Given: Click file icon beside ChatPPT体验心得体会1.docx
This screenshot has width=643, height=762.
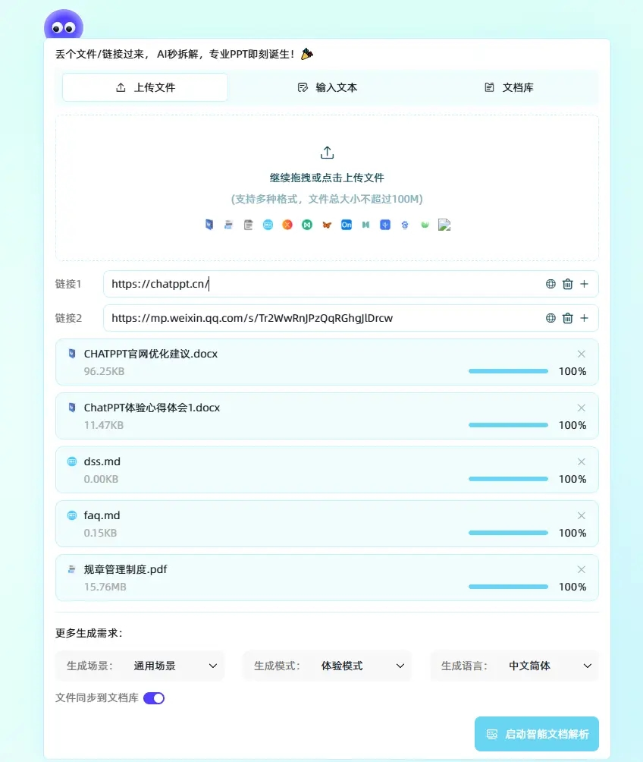Looking at the screenshot, I should pyautogui.click(x=72, y=408).
